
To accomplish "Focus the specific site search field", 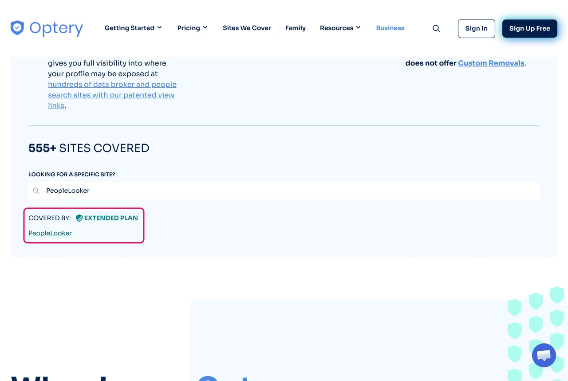I will [284, 190].
